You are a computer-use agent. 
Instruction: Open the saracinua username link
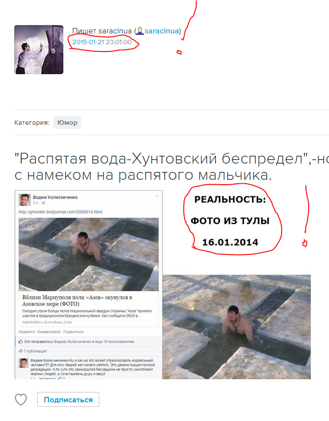(x=162, y=31)
